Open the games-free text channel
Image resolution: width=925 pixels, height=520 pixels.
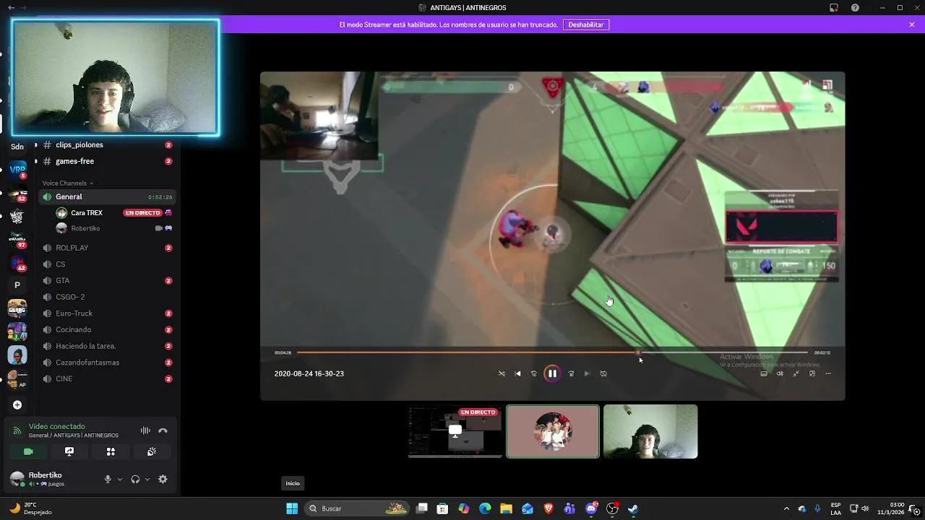[x=107, y=161]
